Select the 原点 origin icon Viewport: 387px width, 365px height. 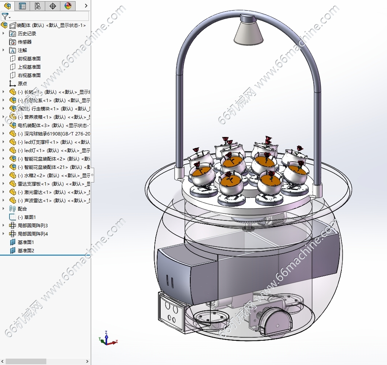coord(13,83)
